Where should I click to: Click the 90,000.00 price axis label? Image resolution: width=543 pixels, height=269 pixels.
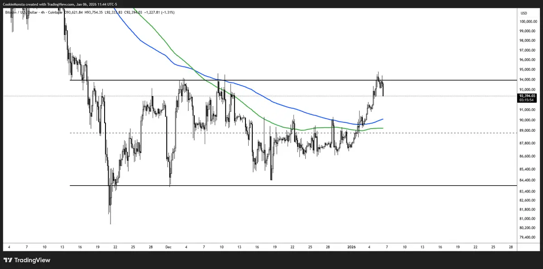coord(528,120)
